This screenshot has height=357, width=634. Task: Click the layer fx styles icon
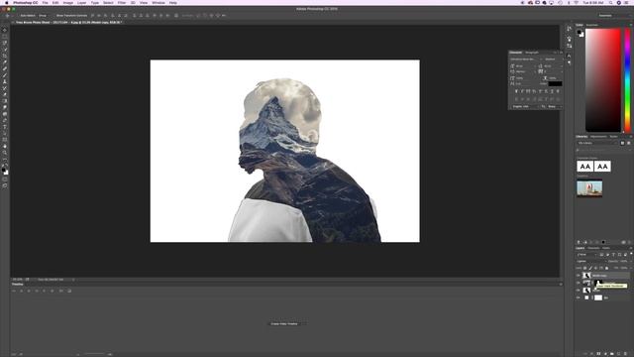click(x=591, y=354)
